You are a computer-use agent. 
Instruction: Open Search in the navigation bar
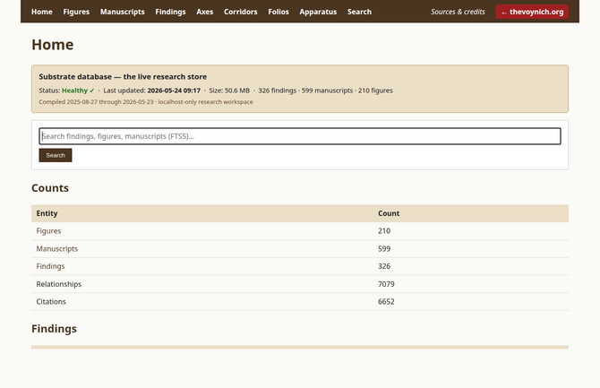359,12
